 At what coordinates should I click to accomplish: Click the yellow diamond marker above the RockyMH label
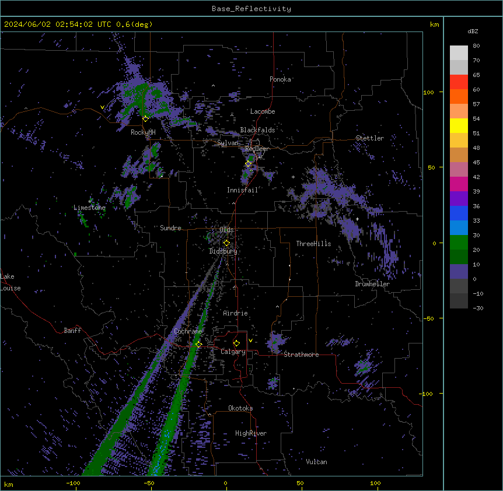[x=145, y=119]
